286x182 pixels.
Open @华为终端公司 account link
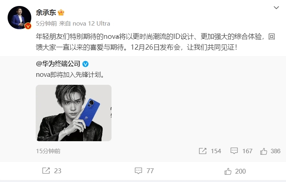[58, 64]
